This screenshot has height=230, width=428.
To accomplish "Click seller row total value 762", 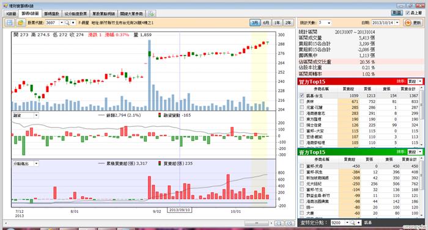I will [415, 184].
